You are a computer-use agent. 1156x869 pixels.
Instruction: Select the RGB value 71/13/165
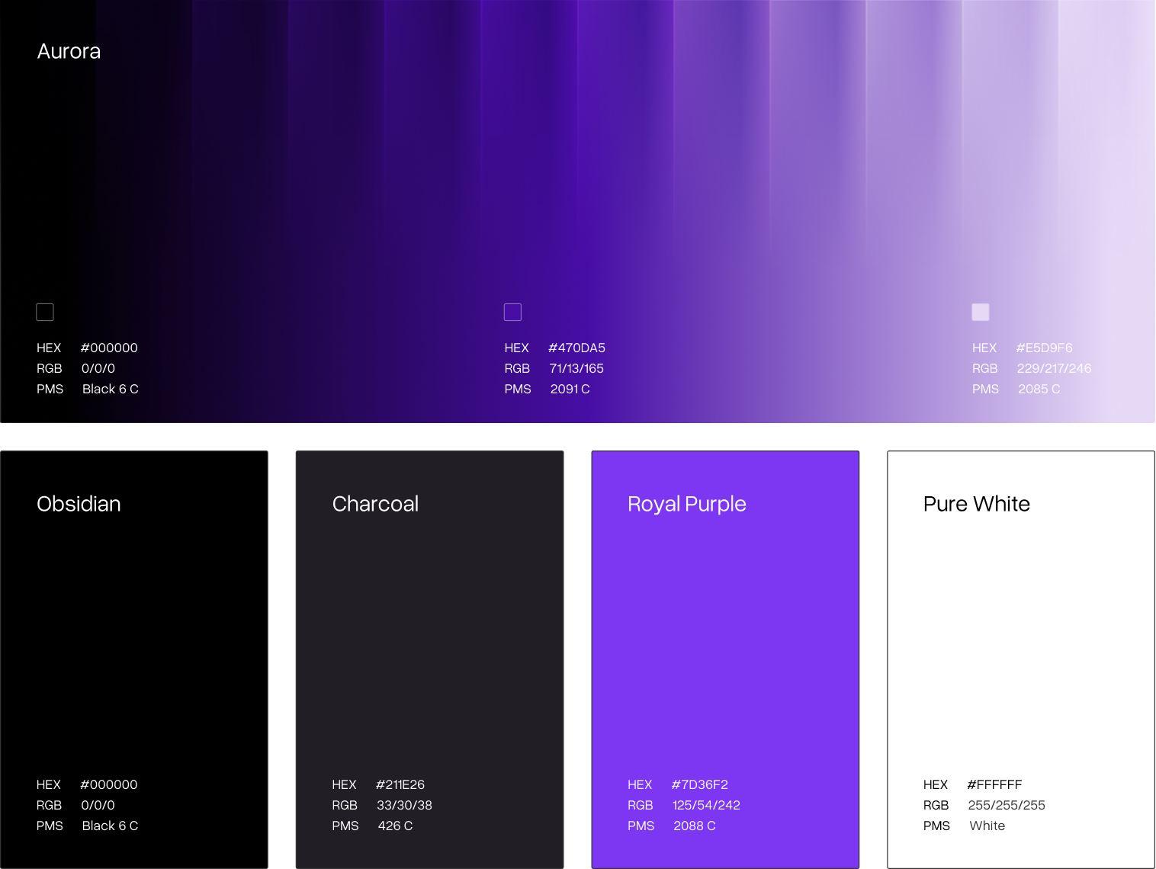pyautogui.click(x=576, y=368)
